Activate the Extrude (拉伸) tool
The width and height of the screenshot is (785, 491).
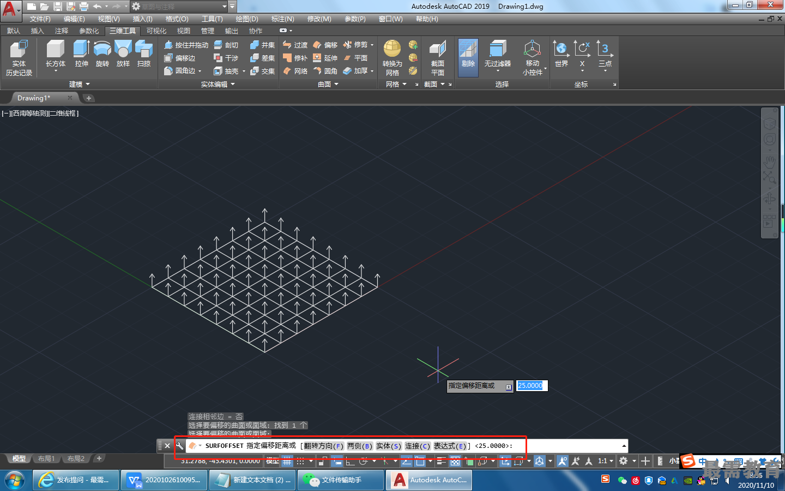[x=81, y=54]
